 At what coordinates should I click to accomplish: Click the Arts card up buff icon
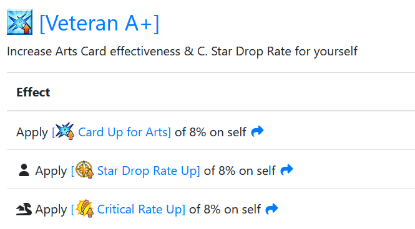65,131
